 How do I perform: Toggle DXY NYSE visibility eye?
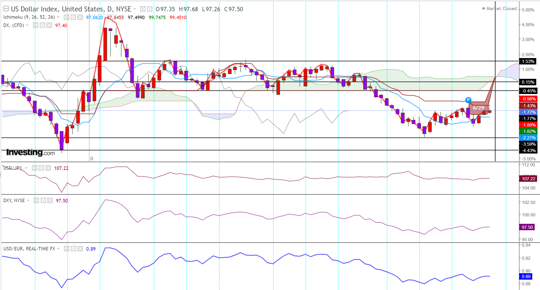point(37,201)
